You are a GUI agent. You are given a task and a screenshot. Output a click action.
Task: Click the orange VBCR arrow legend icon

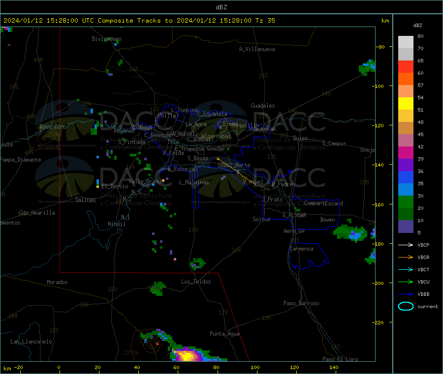click(x=406, y=257)
